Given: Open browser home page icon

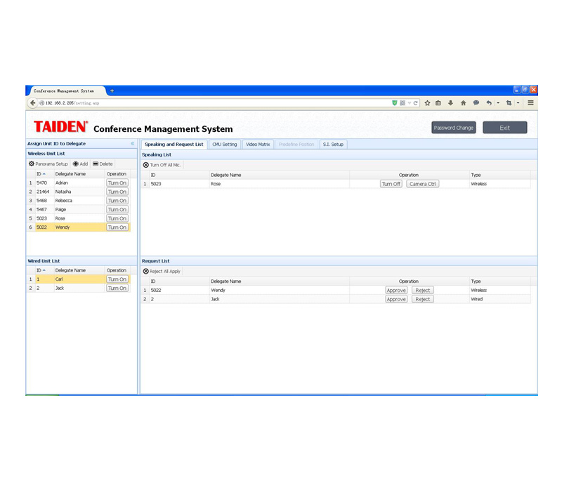Looking at the screenshot, I should (463, 103).
